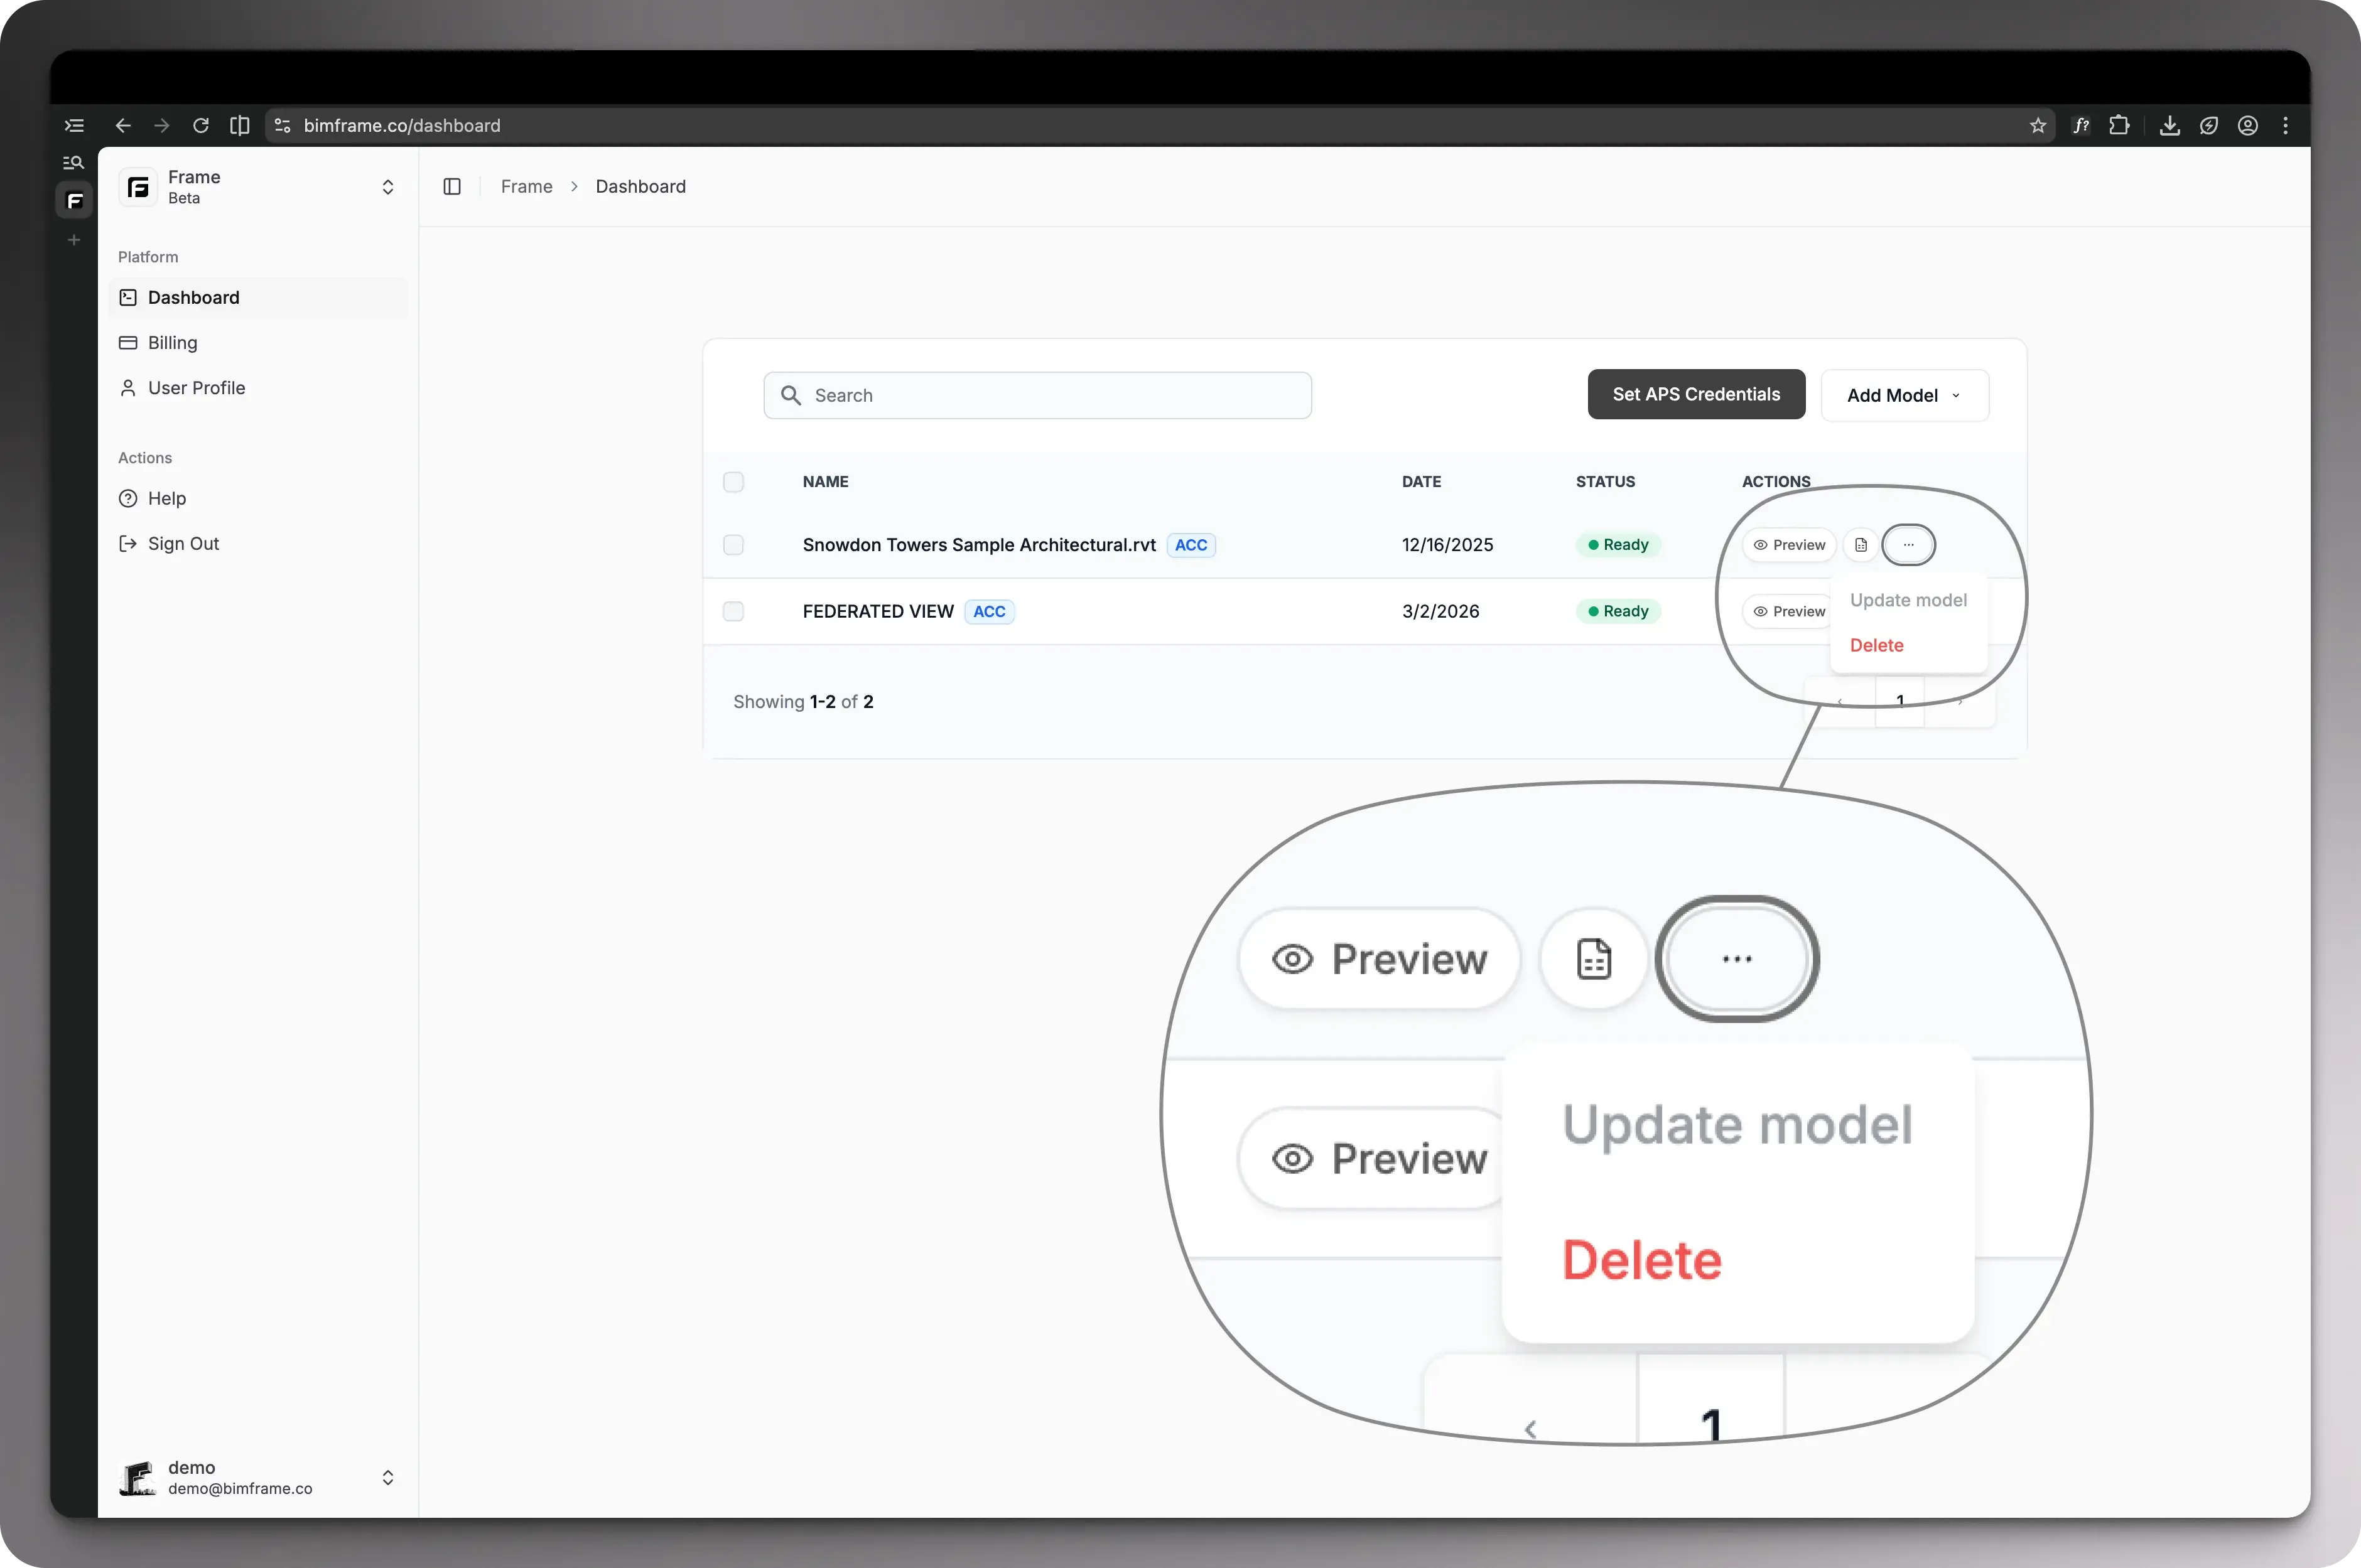Go back with the browser back arrow
This screenshot has width=2361, height=1568.
coord(123,126)
